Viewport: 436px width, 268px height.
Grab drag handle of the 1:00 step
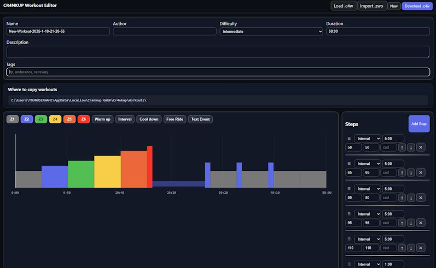coord(349,264)
